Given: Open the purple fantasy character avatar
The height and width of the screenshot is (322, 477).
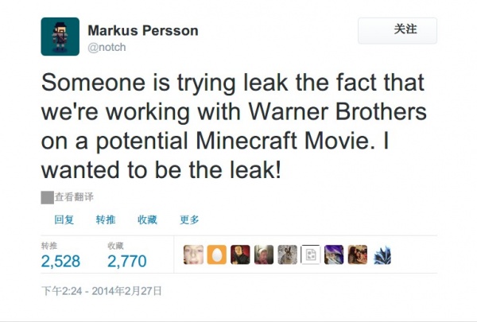Looking at the screenshot, I should coord(334,254).
